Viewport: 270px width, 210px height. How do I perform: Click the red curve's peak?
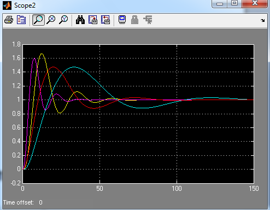[53, 67]
